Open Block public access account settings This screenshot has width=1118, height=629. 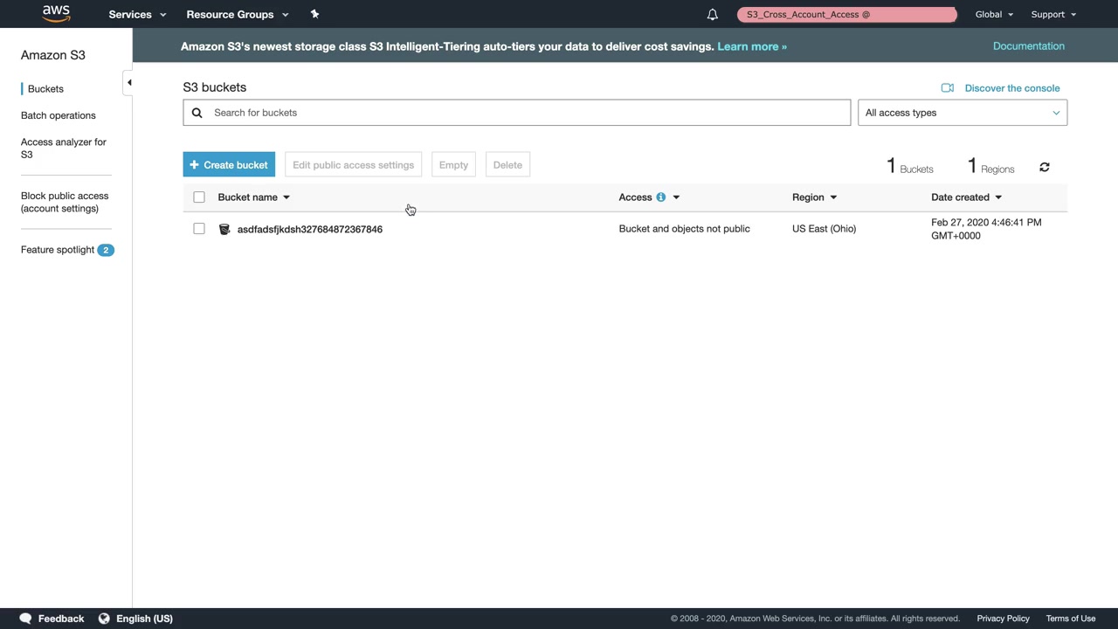click(65, 202)
